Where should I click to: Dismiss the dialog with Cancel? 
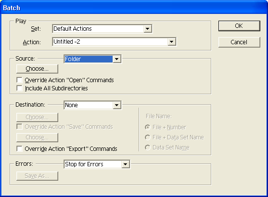coord(239,42)
